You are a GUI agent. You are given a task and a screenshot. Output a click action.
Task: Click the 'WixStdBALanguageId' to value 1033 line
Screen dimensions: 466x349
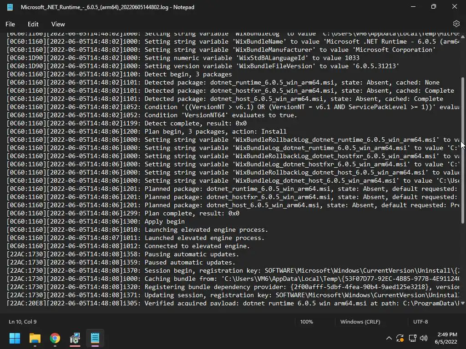point(183,58)
